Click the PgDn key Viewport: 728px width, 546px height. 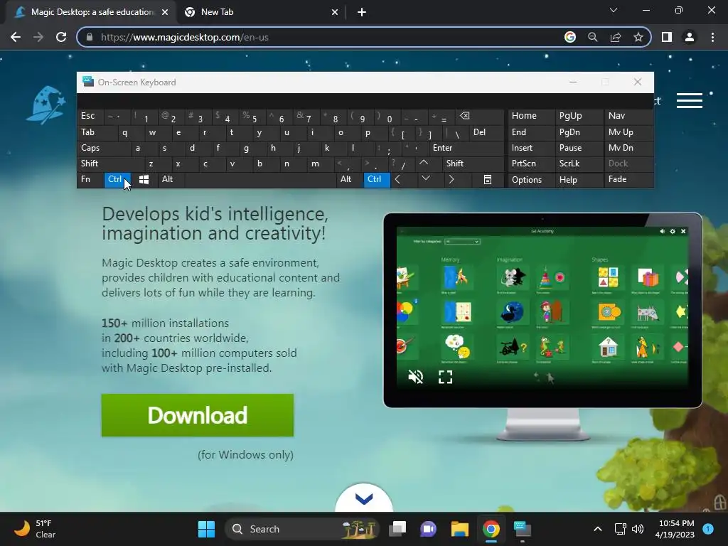(579, 132)
